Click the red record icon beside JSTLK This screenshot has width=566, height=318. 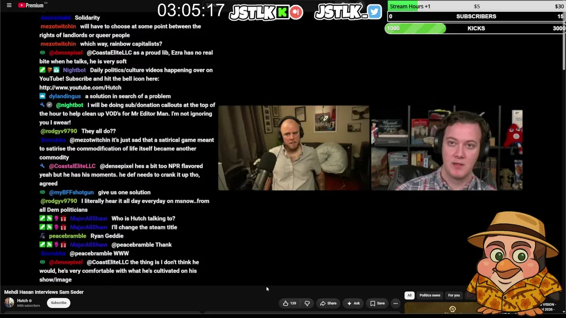point(296,12)
